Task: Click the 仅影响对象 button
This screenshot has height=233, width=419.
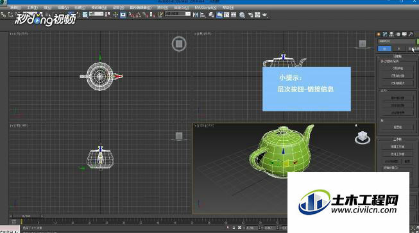Action: click(x=398, y=76)
